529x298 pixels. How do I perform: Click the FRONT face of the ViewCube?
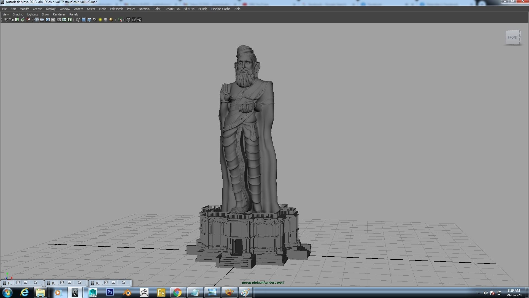[513, 37]
